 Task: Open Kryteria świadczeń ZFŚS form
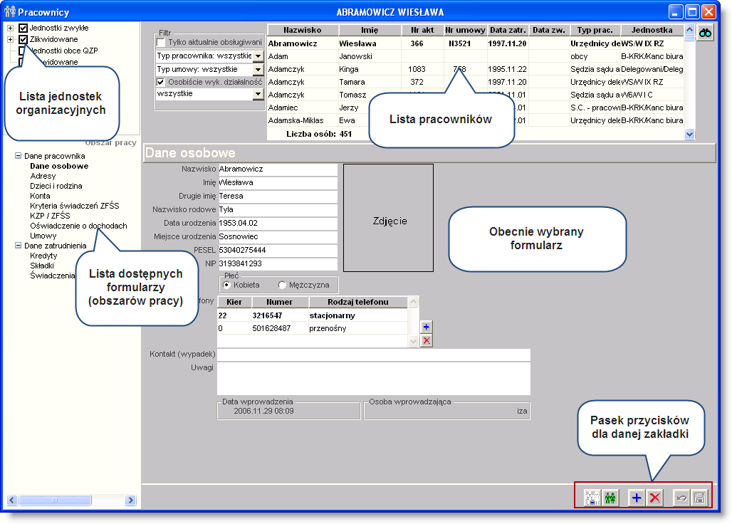(75, 206)
